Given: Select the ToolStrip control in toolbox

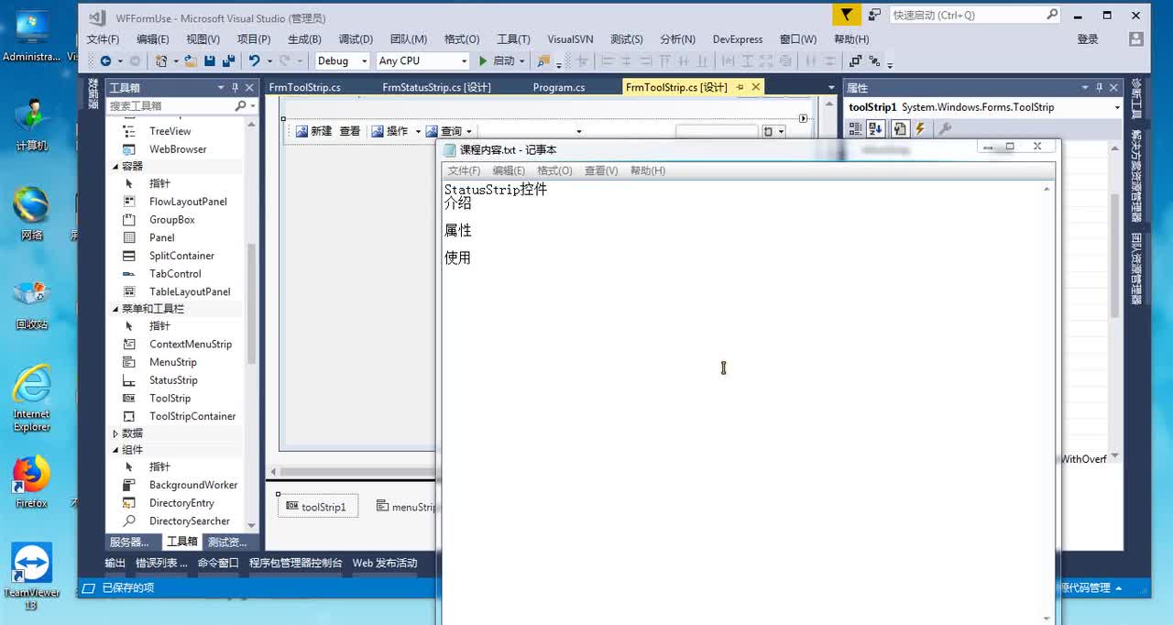Looking at the screenshot, I should pyautogui.click(x=170, y=399).
